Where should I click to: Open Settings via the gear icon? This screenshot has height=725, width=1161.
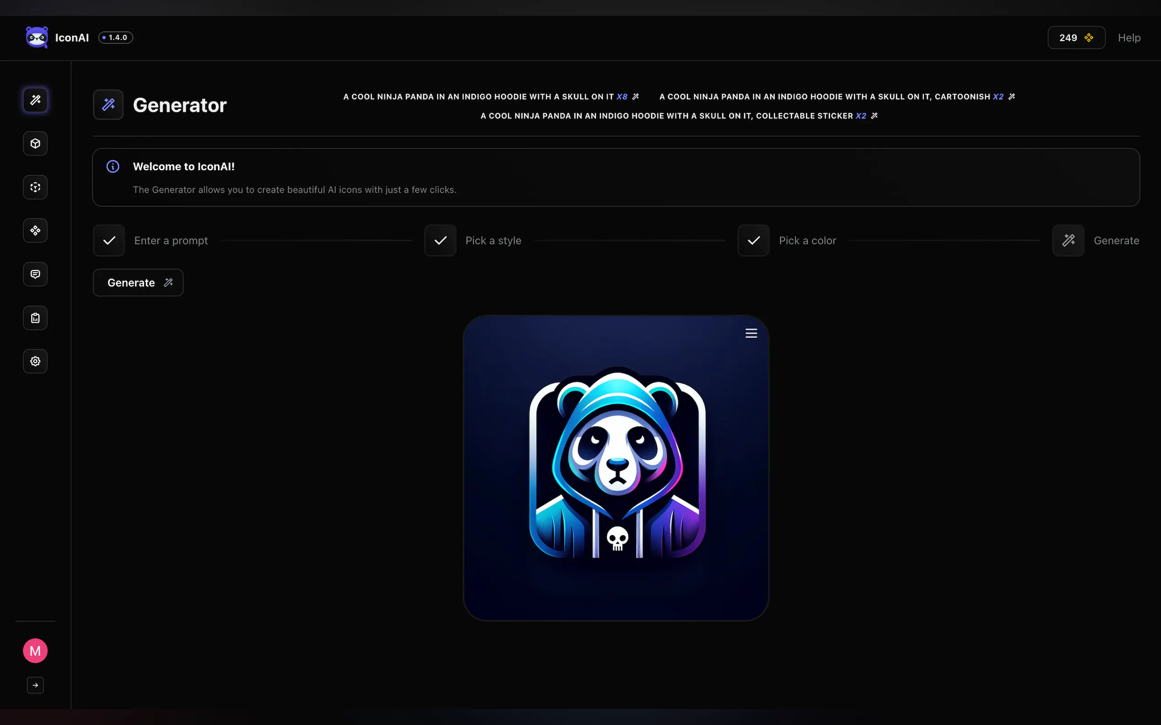tap(35, 361)
